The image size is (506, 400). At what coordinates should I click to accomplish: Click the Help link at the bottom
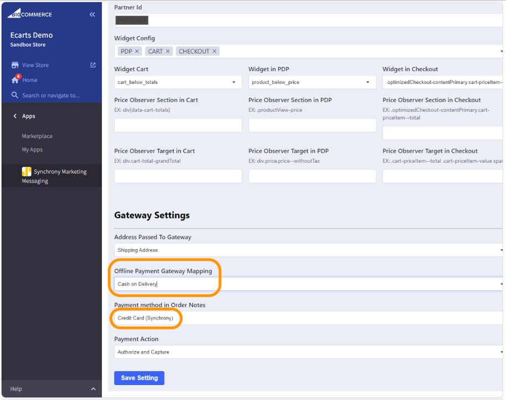17,389
